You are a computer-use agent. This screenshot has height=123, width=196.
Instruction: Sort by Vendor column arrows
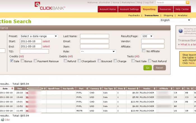point(154,89)
